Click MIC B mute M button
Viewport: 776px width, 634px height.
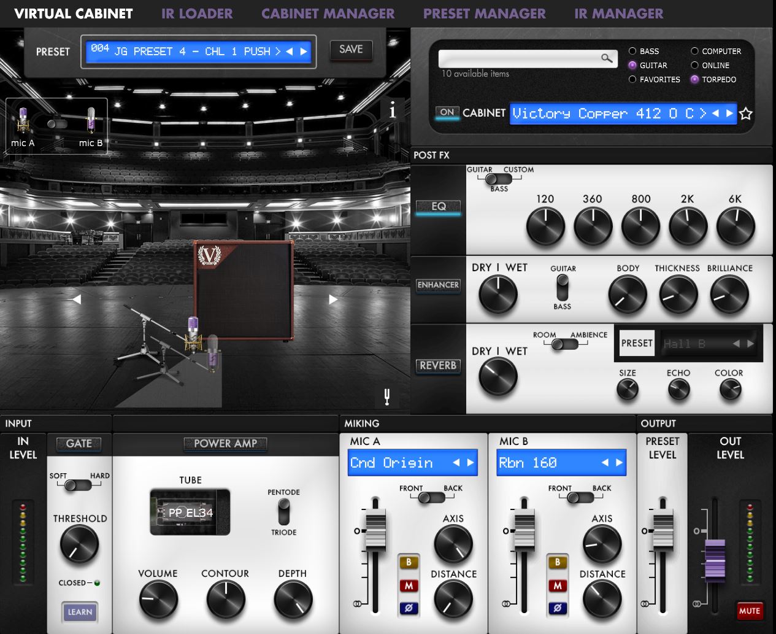(x=558, y=586)
